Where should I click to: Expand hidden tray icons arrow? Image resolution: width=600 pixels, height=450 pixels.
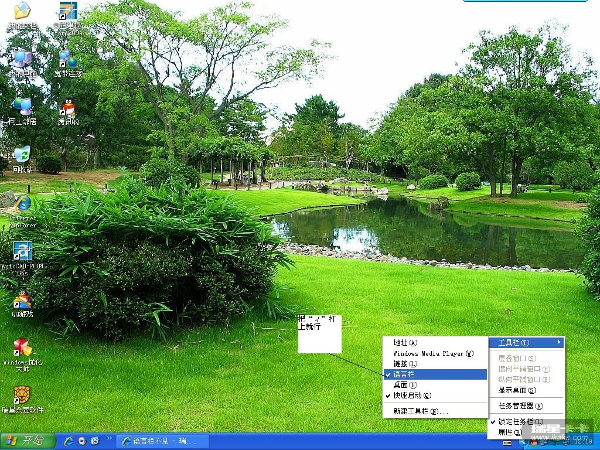[x=523, y=442]
